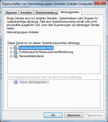Expand the Funktionssuchanbieter-Host tree node
The height and width of the screenshot is (122, 108).
click(11, 48)
